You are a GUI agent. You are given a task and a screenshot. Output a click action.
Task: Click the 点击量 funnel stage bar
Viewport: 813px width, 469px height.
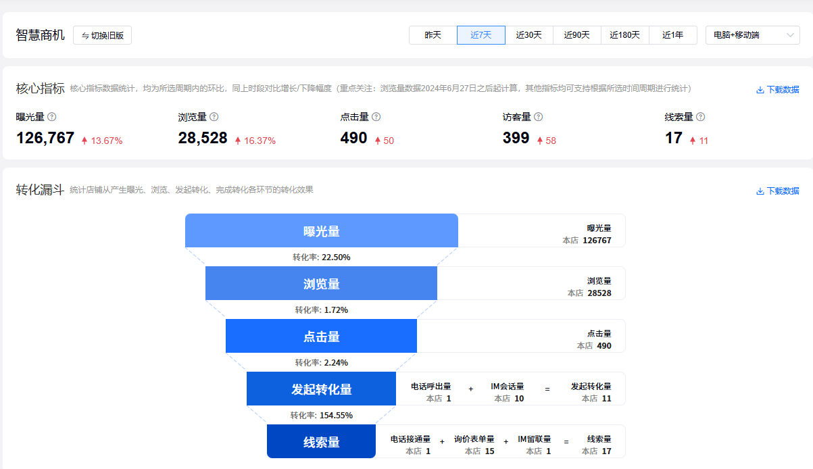pos(322,337)
